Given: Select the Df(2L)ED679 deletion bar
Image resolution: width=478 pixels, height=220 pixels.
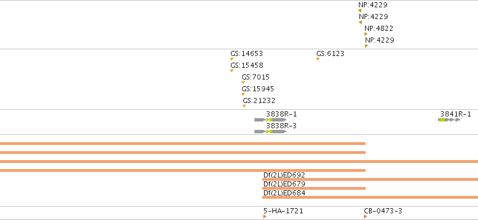Looking at the screenshot, I should (x=313, y=189).
